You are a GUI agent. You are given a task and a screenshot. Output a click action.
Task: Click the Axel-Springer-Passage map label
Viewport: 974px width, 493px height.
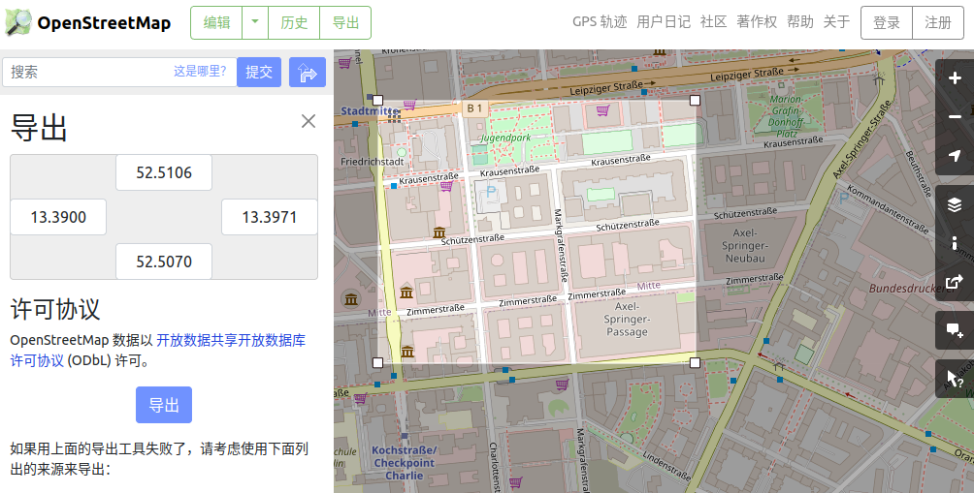click(x=627, y=320)
